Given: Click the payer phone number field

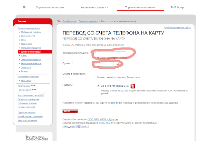Looking at the screenshot, I should pos(112,54).
